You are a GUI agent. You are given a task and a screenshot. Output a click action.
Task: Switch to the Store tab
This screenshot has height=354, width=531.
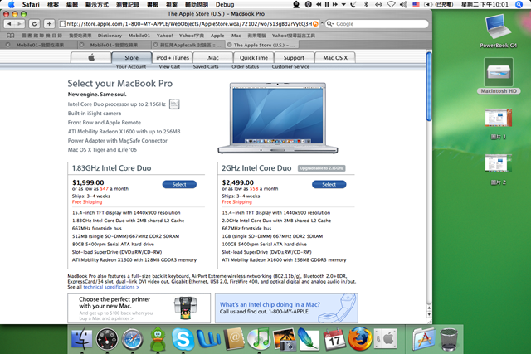tap(131, 57)
